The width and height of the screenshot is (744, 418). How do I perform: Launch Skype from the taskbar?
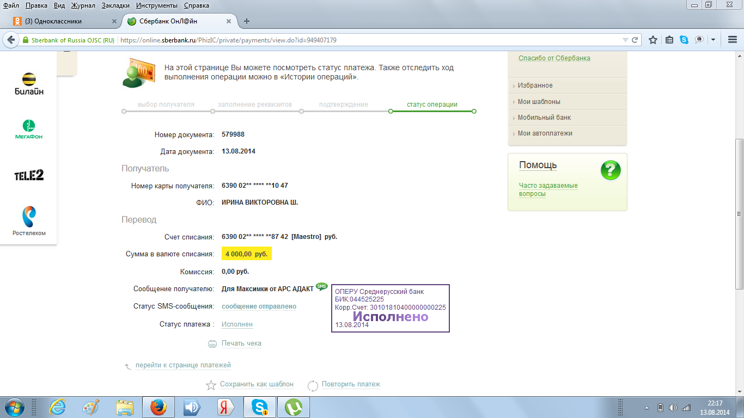[x=260, y=407]
